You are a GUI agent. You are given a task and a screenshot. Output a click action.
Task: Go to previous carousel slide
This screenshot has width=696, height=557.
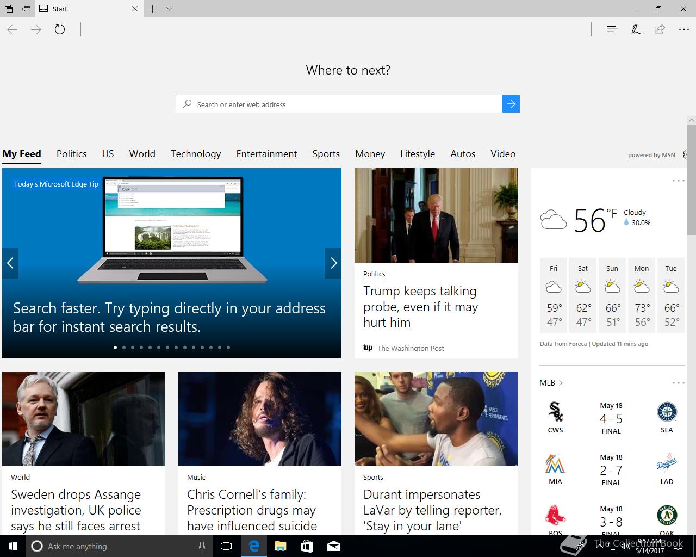[x=10, y=263]
